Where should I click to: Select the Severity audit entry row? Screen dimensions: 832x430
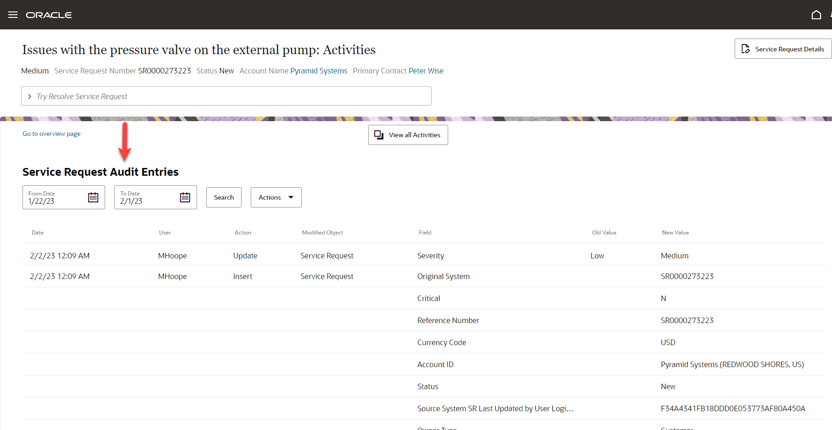430,256
